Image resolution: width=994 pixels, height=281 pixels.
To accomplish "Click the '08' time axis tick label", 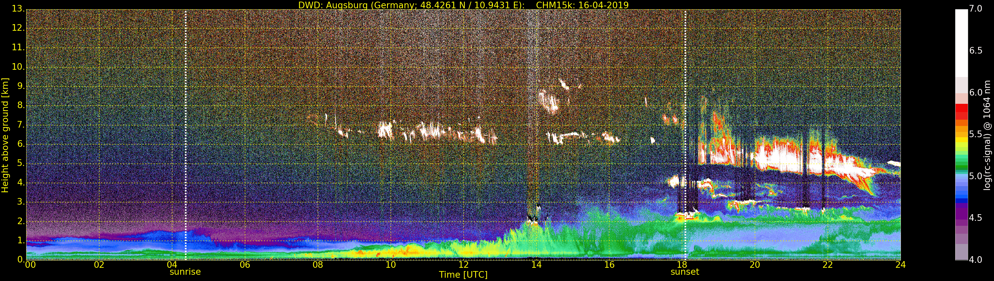I will click(317, 265).
